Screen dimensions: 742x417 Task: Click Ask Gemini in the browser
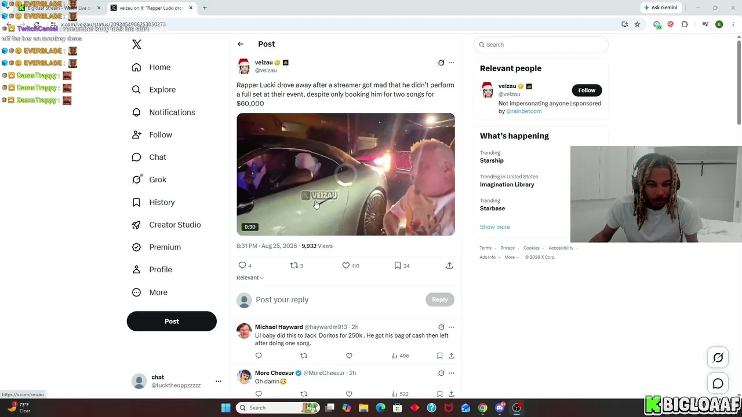(660, 8)
